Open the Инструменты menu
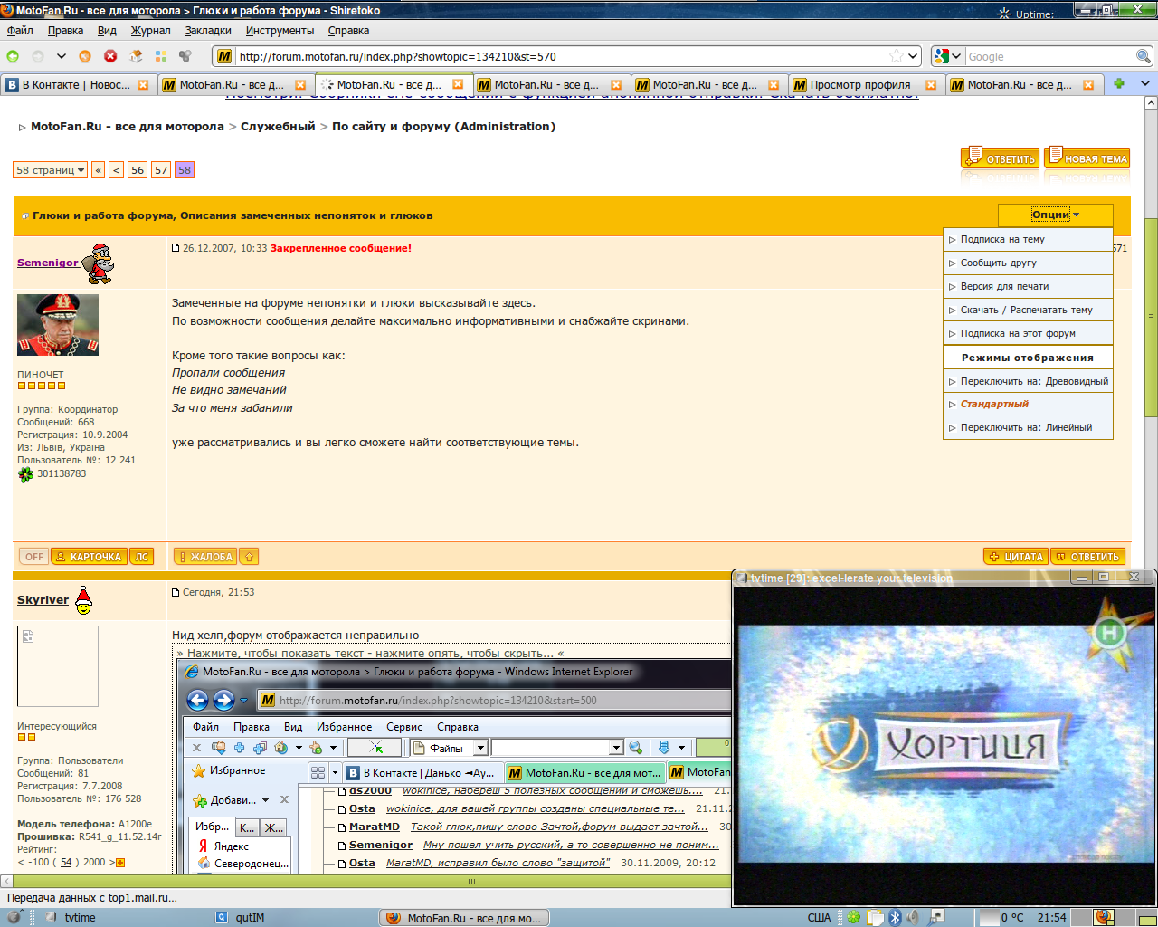Viewport: 1158px width, 927px height. [280, 30]
